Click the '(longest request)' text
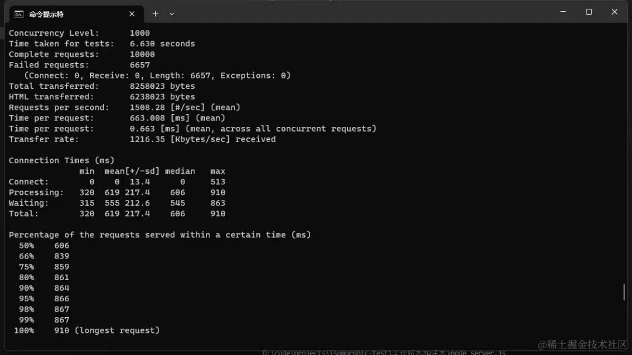This screenshot has width=632, height=355. click(117, 330)
